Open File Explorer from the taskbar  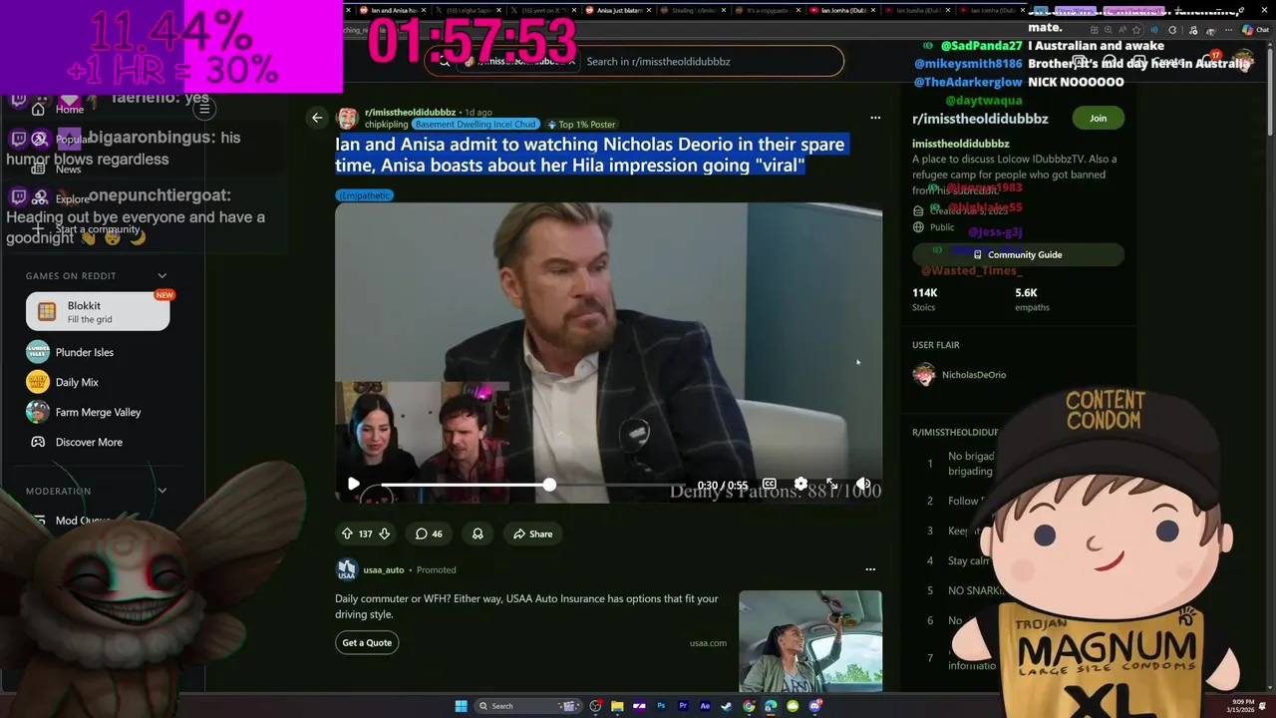click(x=617, y=706)
